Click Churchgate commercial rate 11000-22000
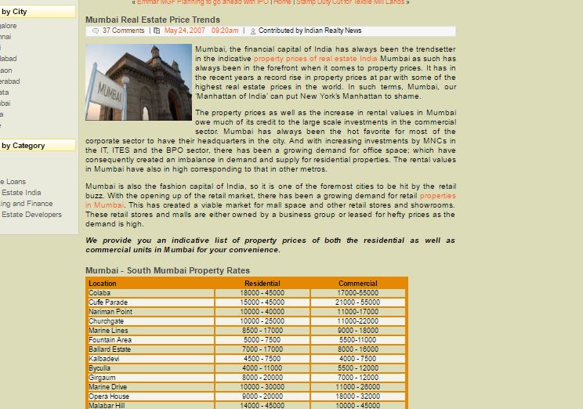 pyautogui.click(x=357, y=321)
